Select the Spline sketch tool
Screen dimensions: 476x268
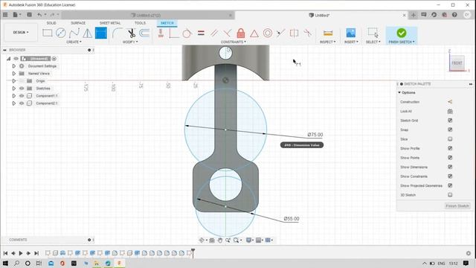74,33
